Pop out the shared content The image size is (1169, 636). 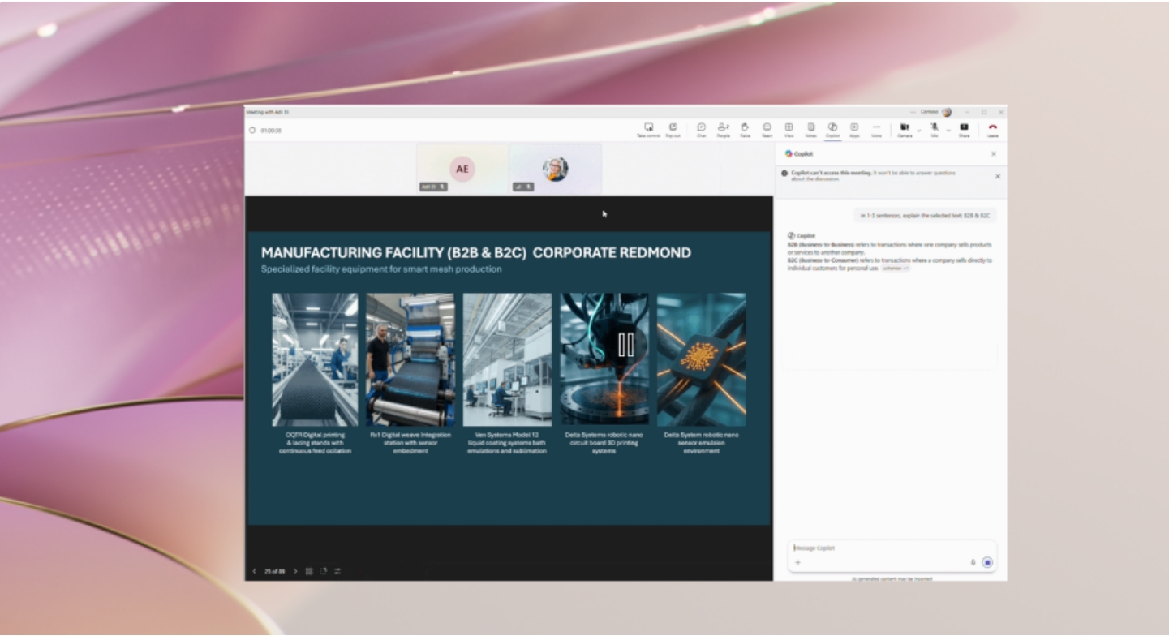(x=673, y=130)
